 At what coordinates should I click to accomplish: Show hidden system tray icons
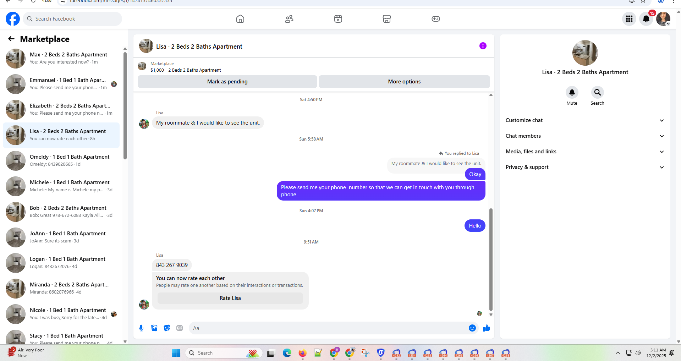point(618,353)
